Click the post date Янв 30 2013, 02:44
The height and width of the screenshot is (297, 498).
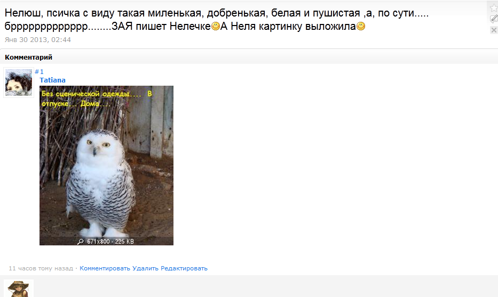pos(38,39)
